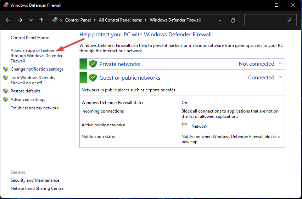Screen dimensions: 302x199
Task: Collapse the Guest or public networks section
Action: click(280, 77)
